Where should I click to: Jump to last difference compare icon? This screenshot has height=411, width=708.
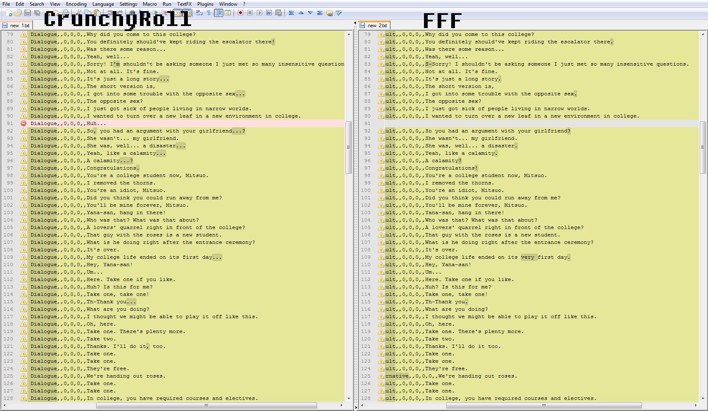320,13
